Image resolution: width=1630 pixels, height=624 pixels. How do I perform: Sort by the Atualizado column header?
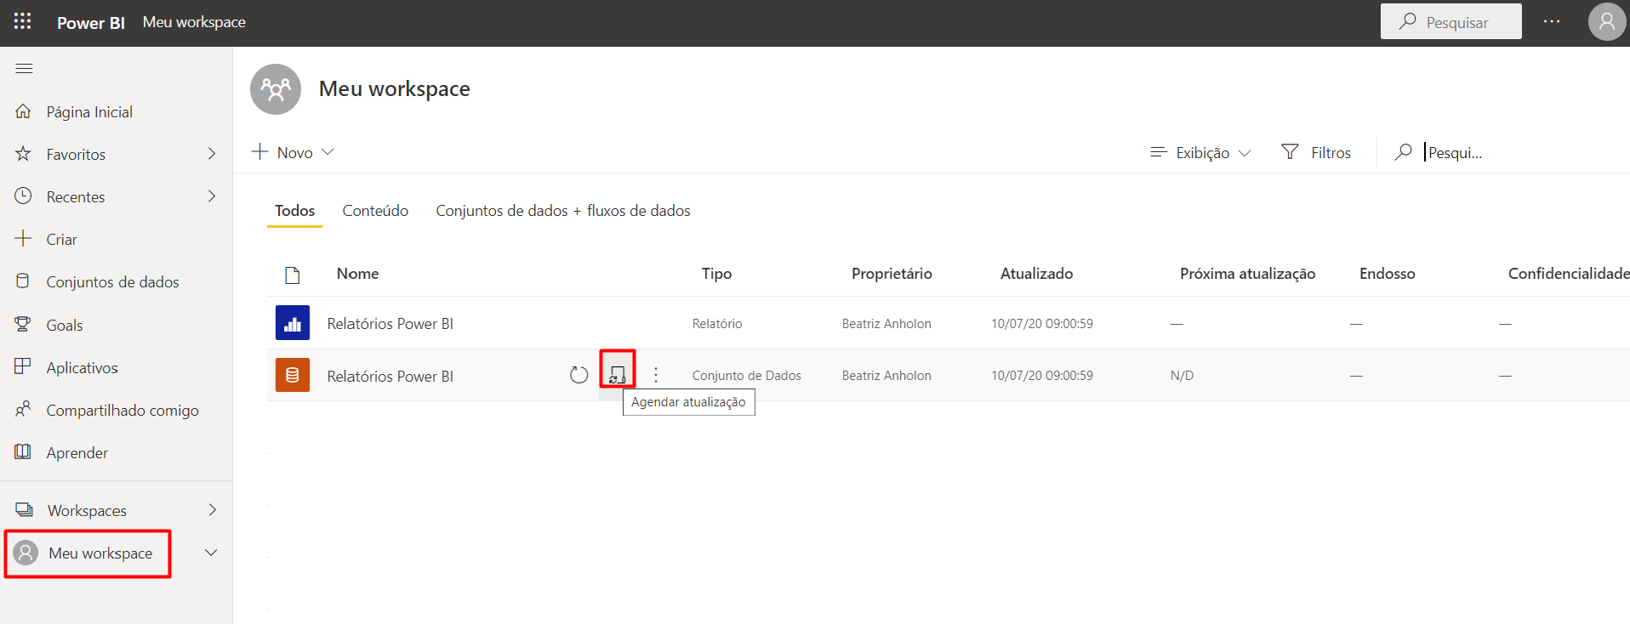[1036, 274]
